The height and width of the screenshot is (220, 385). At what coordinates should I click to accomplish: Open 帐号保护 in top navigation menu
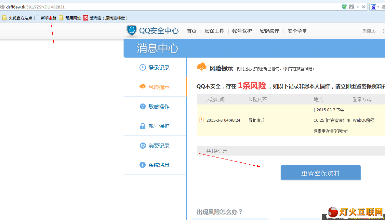242,31
